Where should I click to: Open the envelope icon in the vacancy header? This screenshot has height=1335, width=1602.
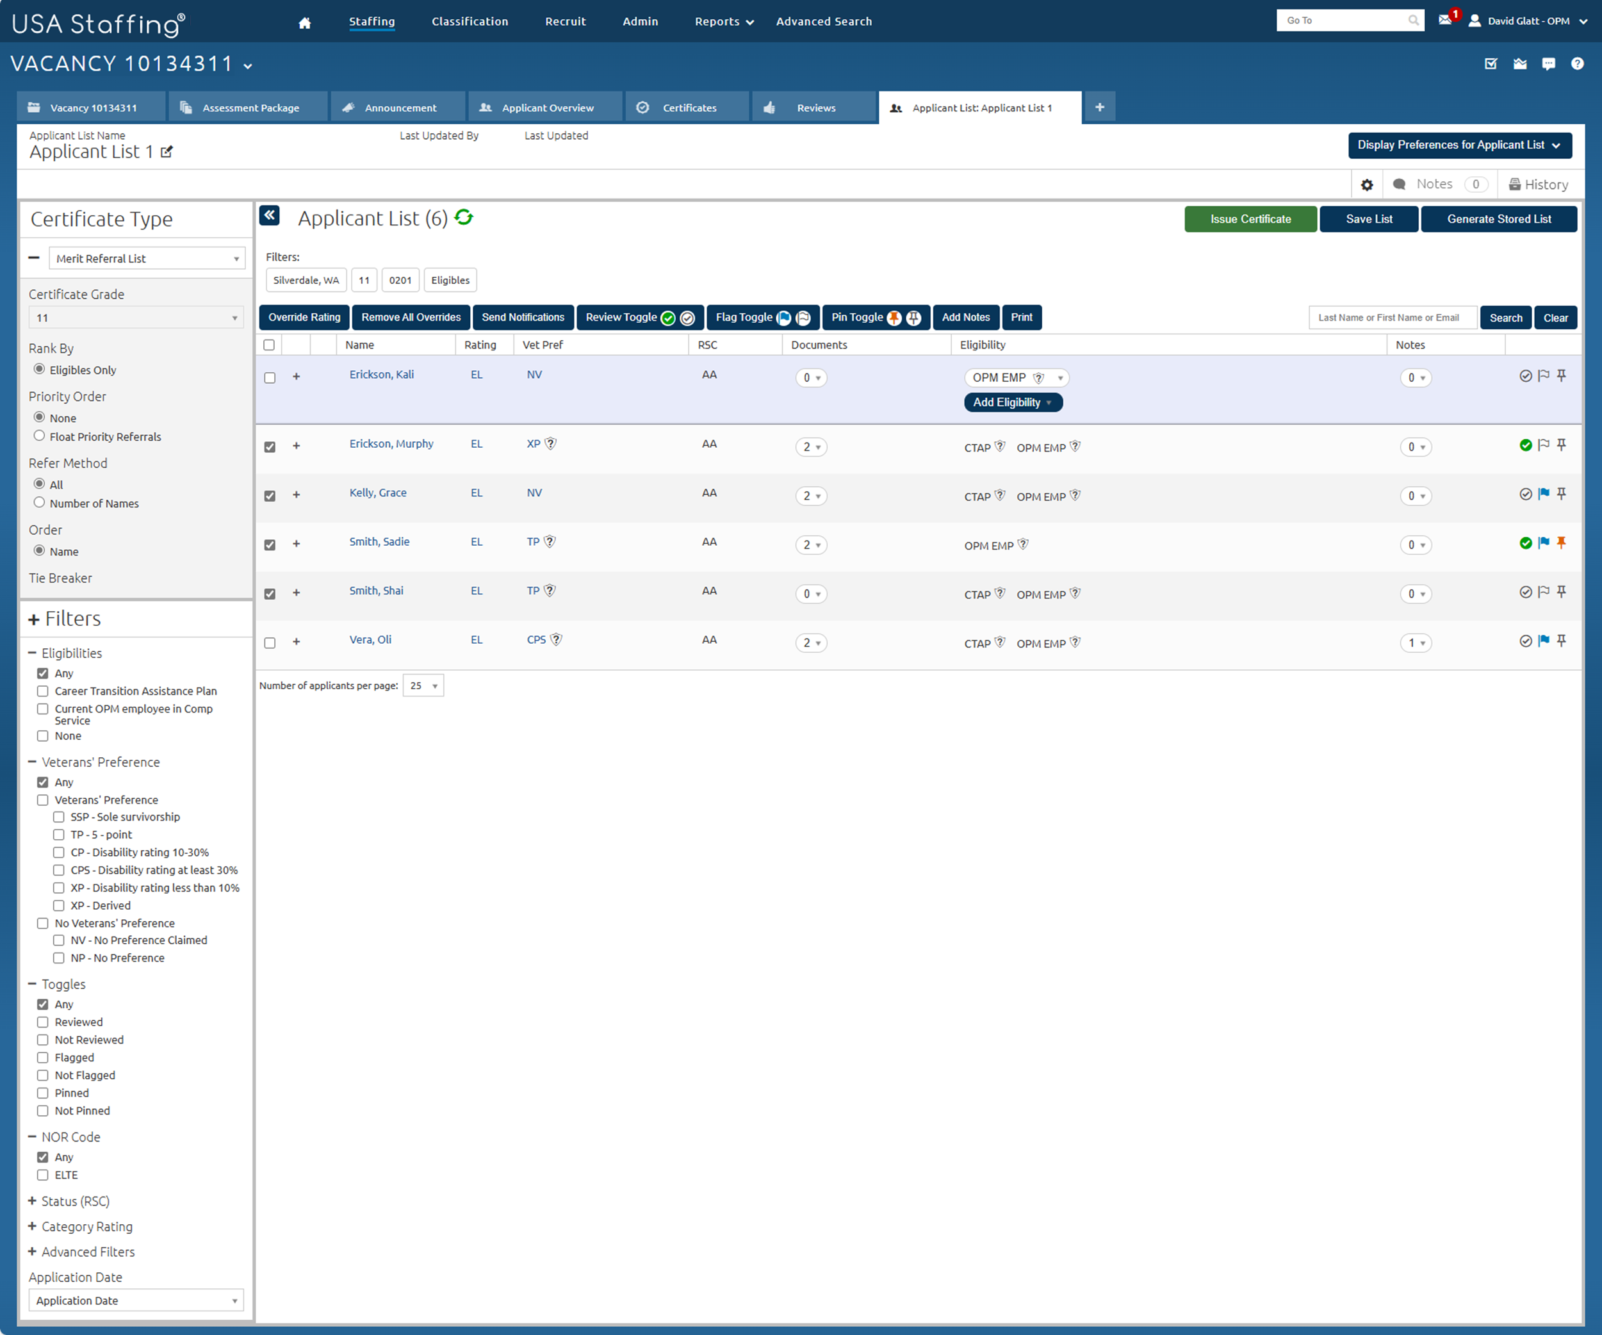click(1519, 64)
